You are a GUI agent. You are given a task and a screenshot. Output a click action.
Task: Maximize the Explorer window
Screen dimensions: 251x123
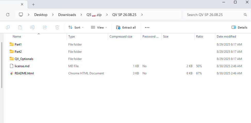[x=235, y=2]
